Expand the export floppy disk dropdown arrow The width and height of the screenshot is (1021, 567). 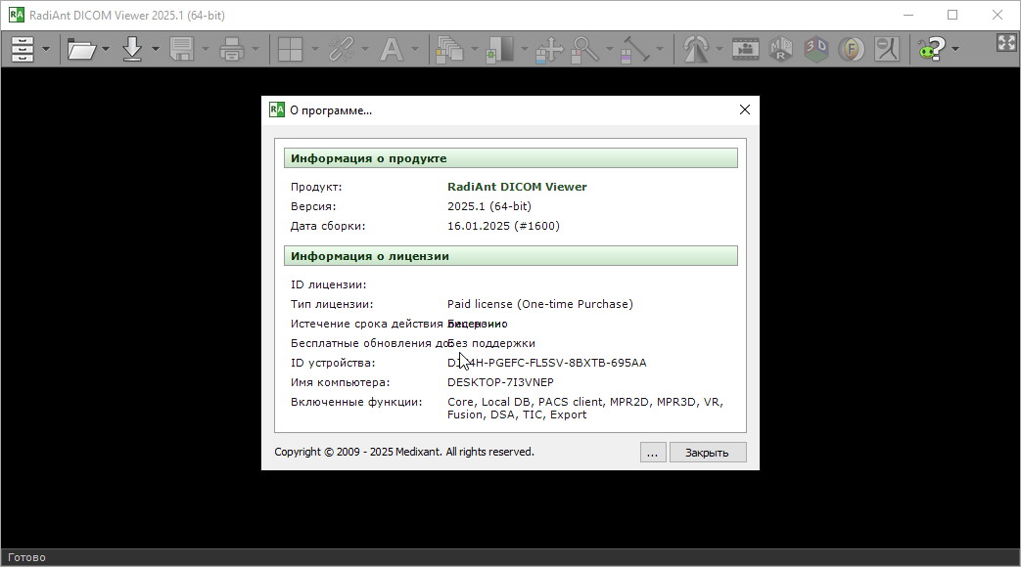click(x=206, y=49)
